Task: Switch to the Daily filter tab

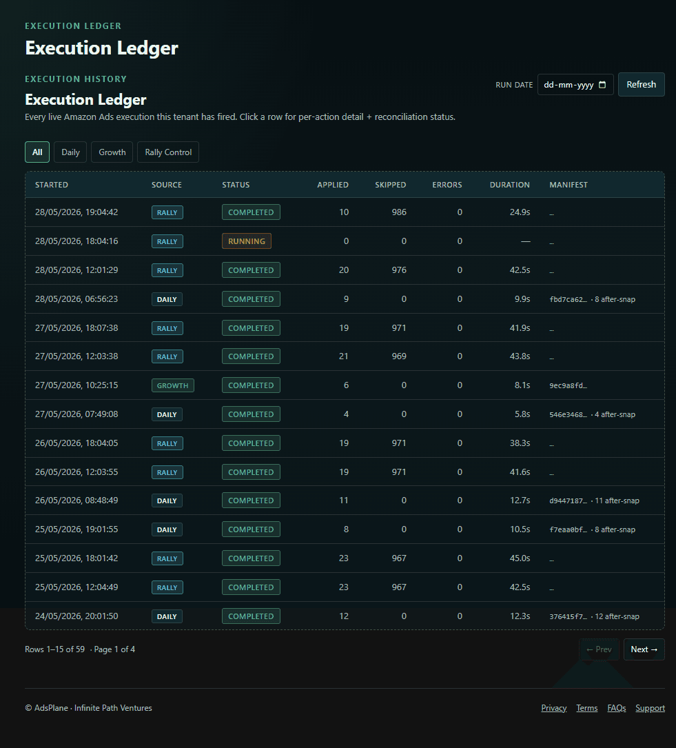Action: click(x=70, y=152)
